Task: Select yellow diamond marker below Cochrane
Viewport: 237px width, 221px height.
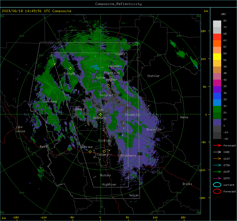Action: click(x=90, y=152)
